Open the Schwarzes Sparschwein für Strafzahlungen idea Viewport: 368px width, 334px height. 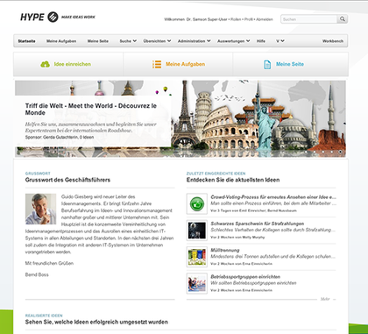258,224
